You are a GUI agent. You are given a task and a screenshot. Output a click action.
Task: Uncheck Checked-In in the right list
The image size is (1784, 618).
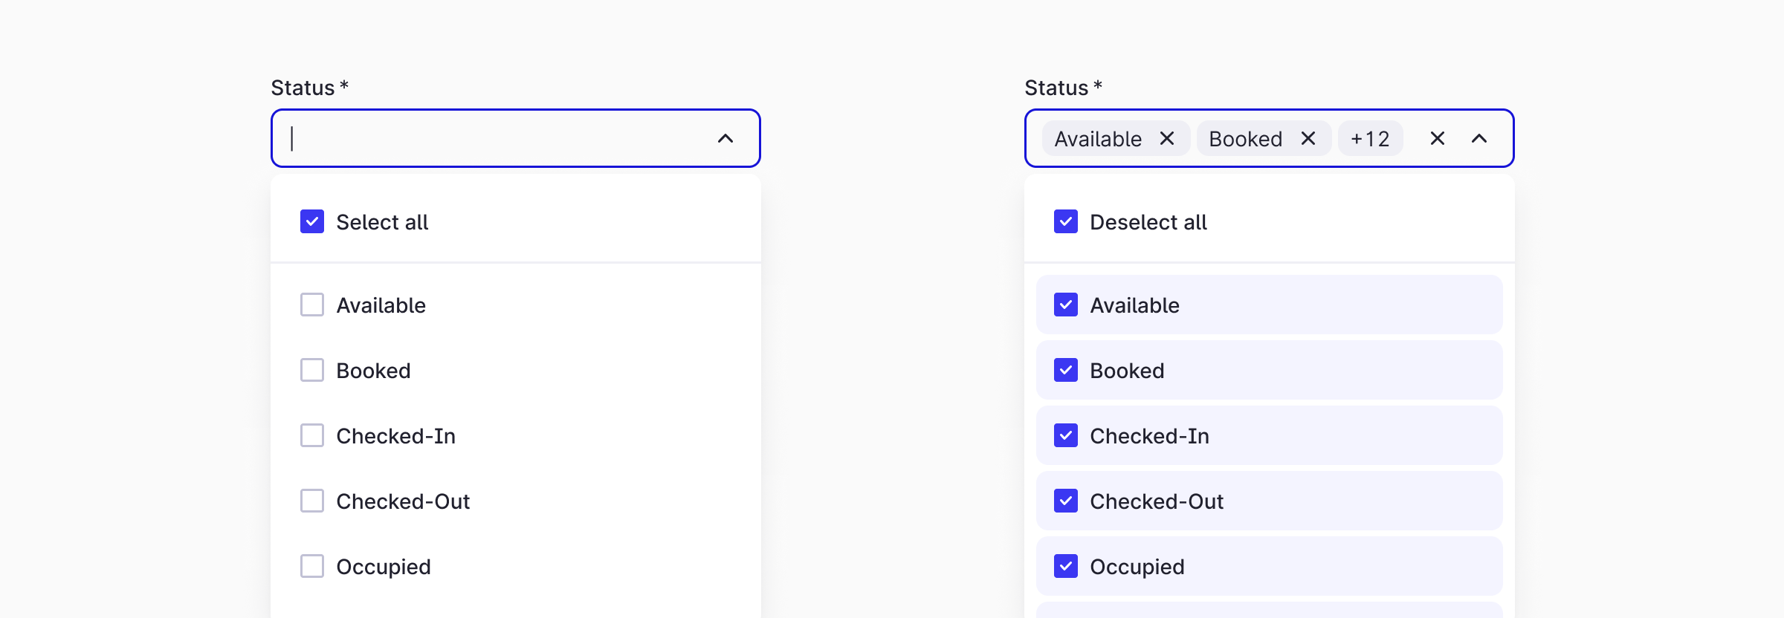point(1066,435)
